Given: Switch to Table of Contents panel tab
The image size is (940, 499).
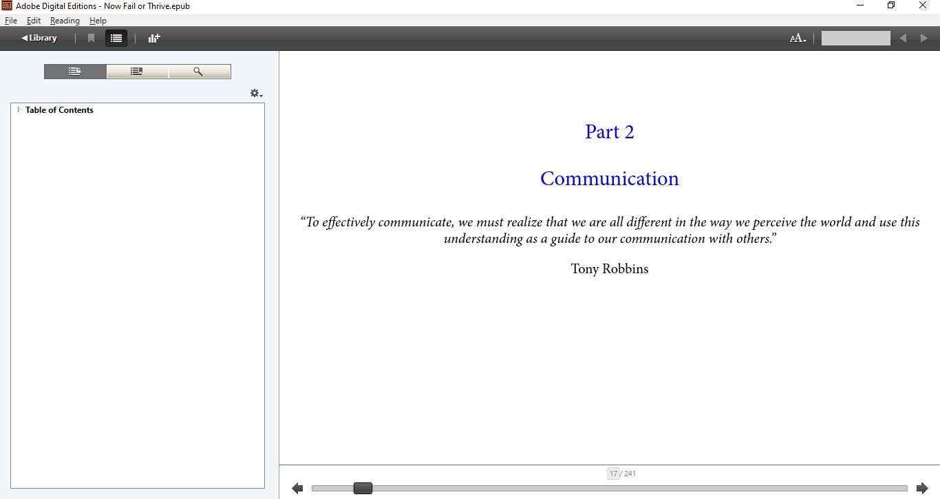Looking at the screenshot, I should [x=75, y=72].
